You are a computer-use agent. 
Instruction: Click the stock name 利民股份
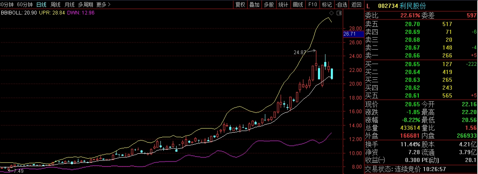click(413, 6)
